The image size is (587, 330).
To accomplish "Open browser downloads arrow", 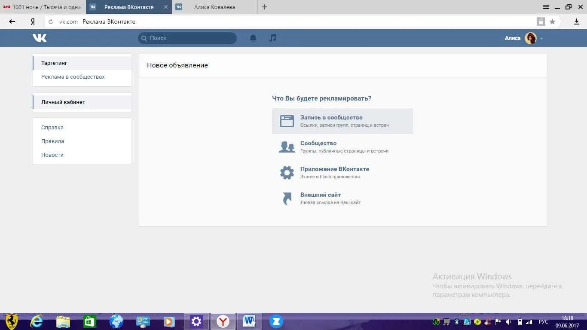I will click(577, 21).
